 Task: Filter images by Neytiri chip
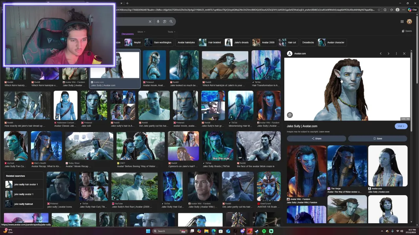point(133,42)
